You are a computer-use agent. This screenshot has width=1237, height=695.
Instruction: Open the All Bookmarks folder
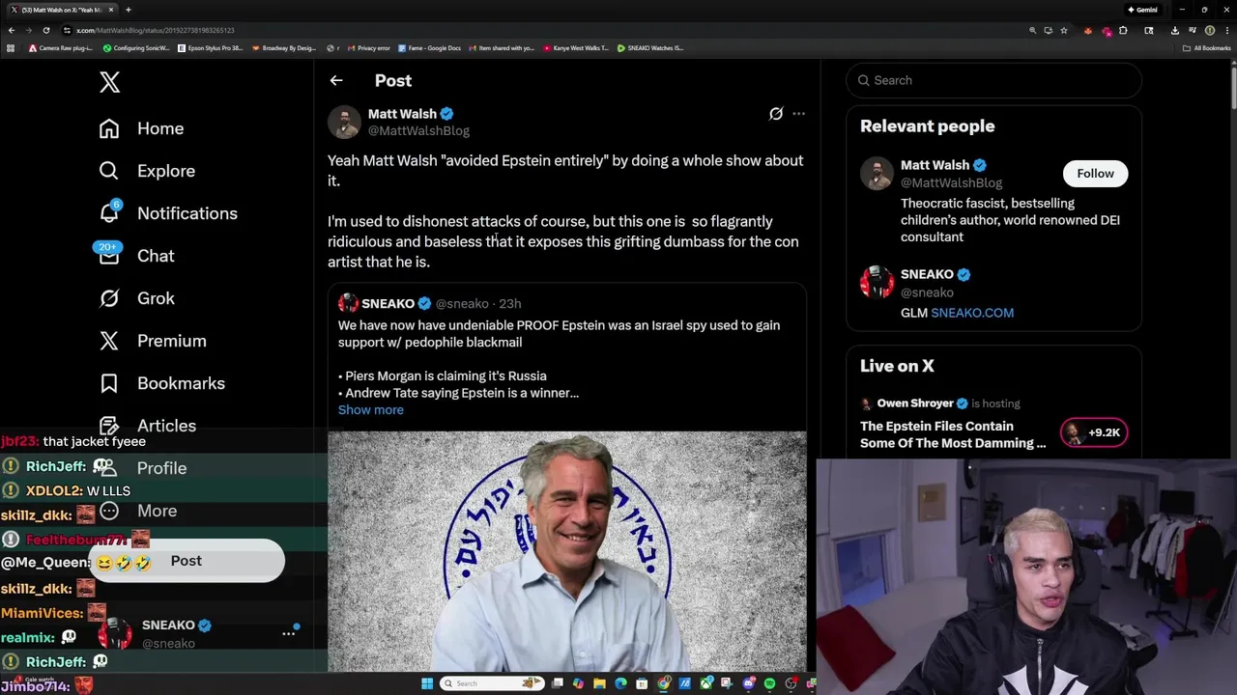tap(1206, 48)
